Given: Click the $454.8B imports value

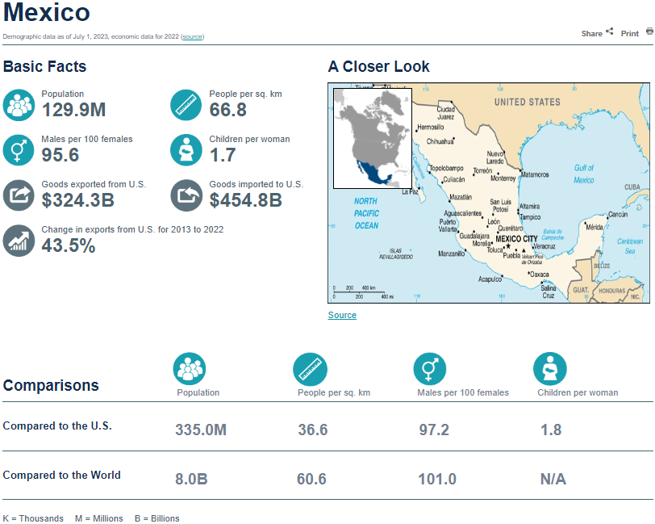Looking at the screenshot, I should (x=246, y=200).
